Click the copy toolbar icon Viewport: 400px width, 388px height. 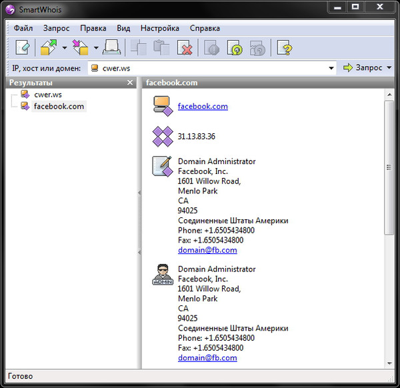point(139,47)
